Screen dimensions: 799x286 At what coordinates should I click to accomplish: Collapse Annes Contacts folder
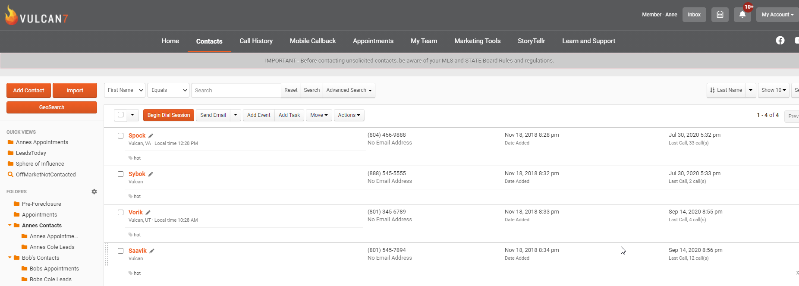coord(10,225)
